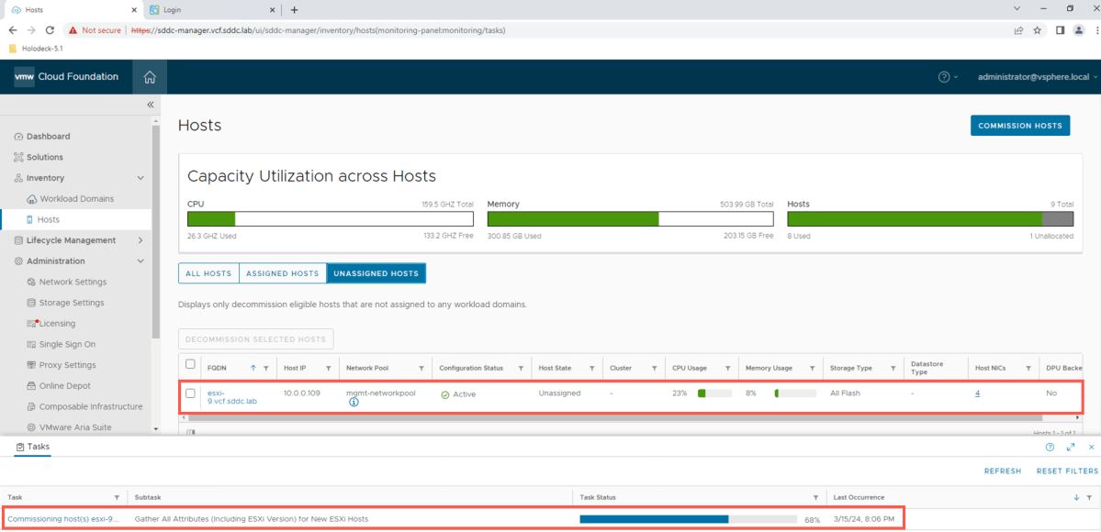Click Reset Filters in the Tasks panel
1101x532 pixels.
coord(1067,471)
